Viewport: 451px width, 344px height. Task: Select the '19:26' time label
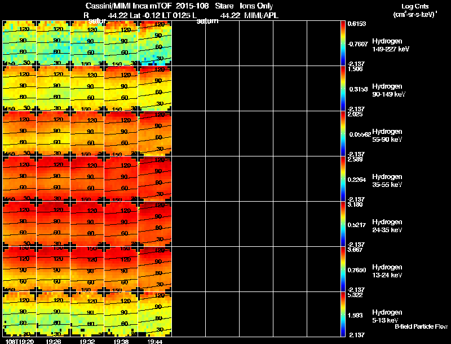(x=53, y=341)
